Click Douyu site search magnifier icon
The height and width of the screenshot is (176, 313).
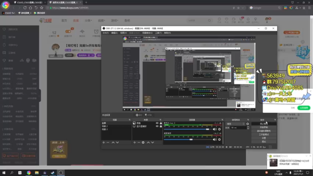pos(209,20)
